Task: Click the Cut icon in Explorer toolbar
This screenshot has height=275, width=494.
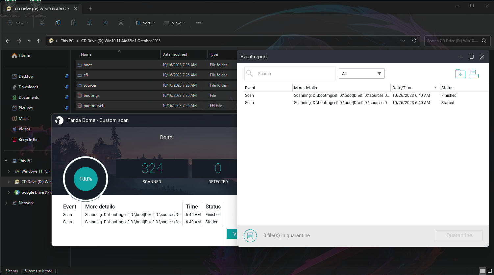Action: [x=42, y=23]
